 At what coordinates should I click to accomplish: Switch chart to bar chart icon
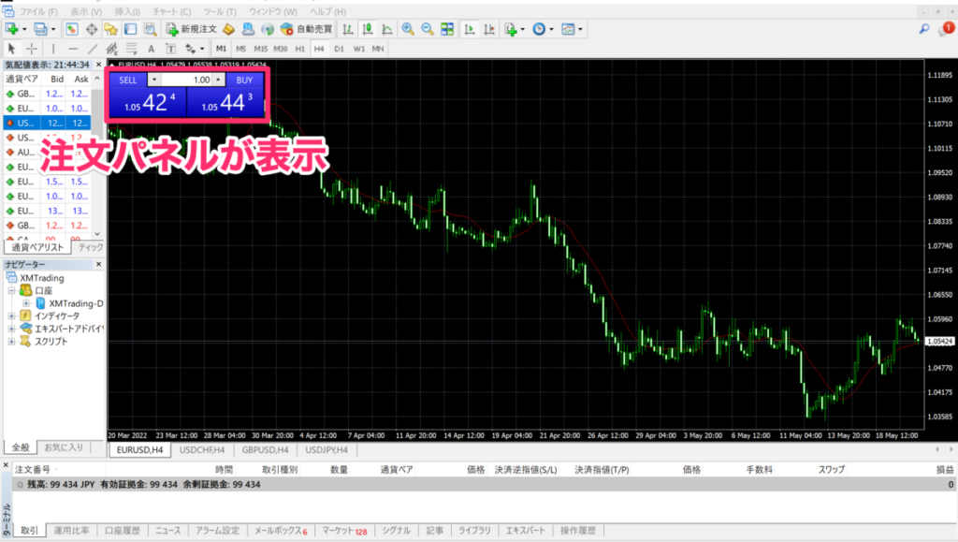pyautogui.click(x=348, y=29)
